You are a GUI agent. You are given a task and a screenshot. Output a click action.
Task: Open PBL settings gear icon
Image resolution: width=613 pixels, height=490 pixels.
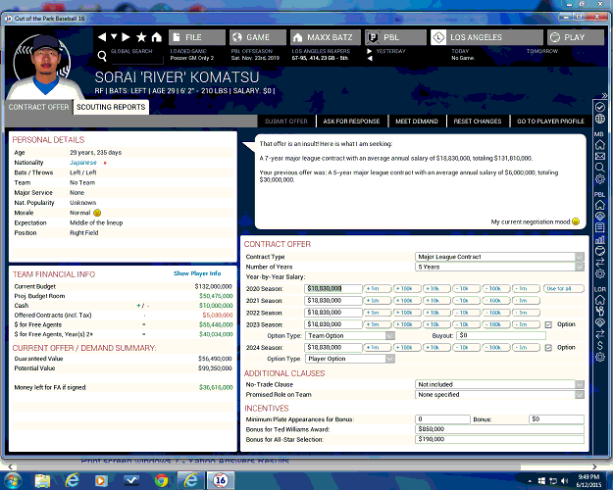[x=599, y=274]
